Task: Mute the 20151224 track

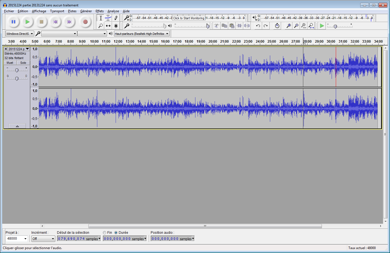Action: coord(10,63)
